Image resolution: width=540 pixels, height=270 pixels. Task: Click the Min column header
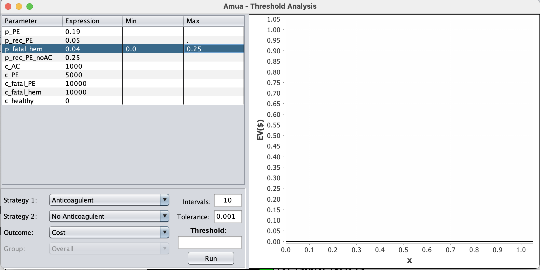pos(153,21)
